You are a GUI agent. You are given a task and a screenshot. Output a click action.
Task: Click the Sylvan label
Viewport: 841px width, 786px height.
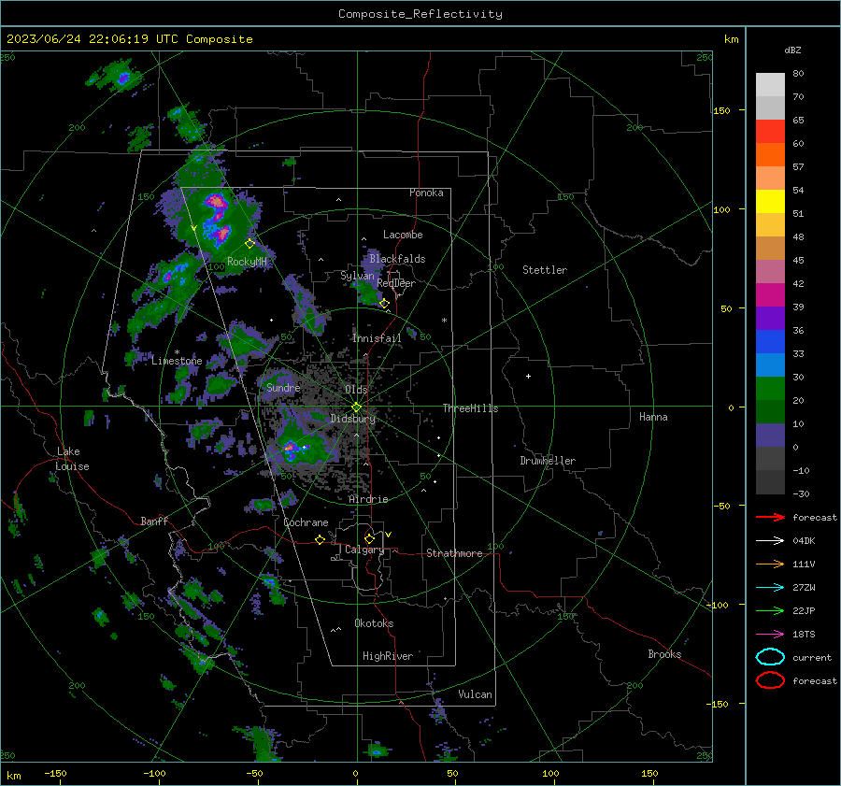pos(357,275)
